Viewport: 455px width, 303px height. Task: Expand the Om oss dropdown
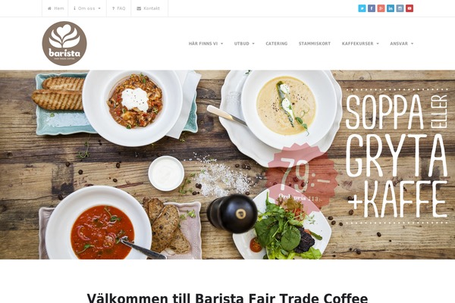tap(87, 8)
